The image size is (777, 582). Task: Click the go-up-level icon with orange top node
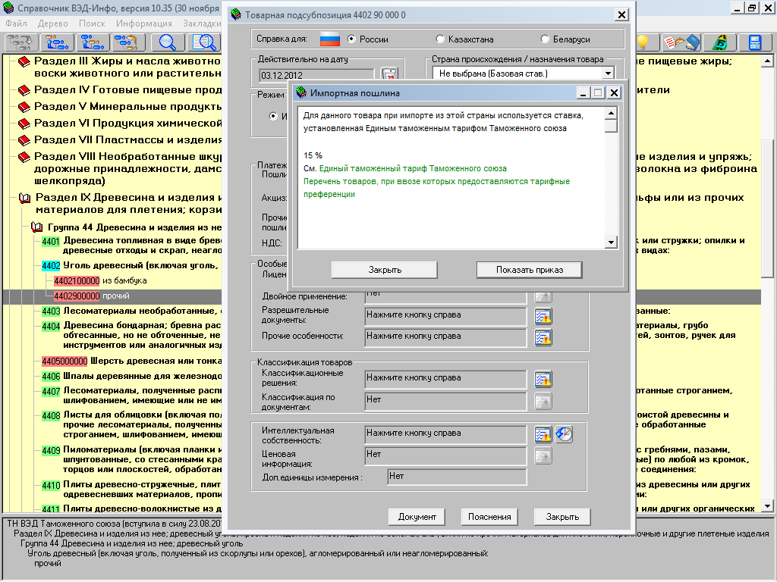pos(57,42)
